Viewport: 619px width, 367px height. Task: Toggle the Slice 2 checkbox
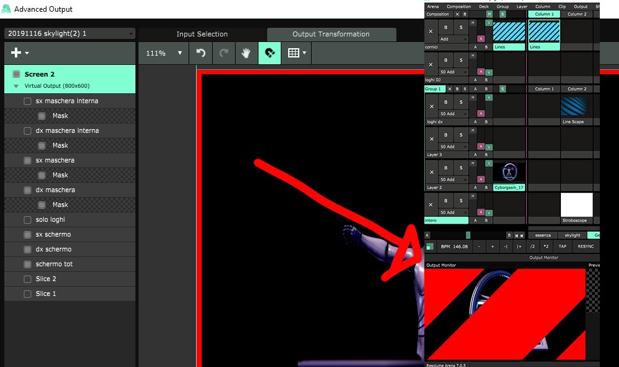(28, 279)
